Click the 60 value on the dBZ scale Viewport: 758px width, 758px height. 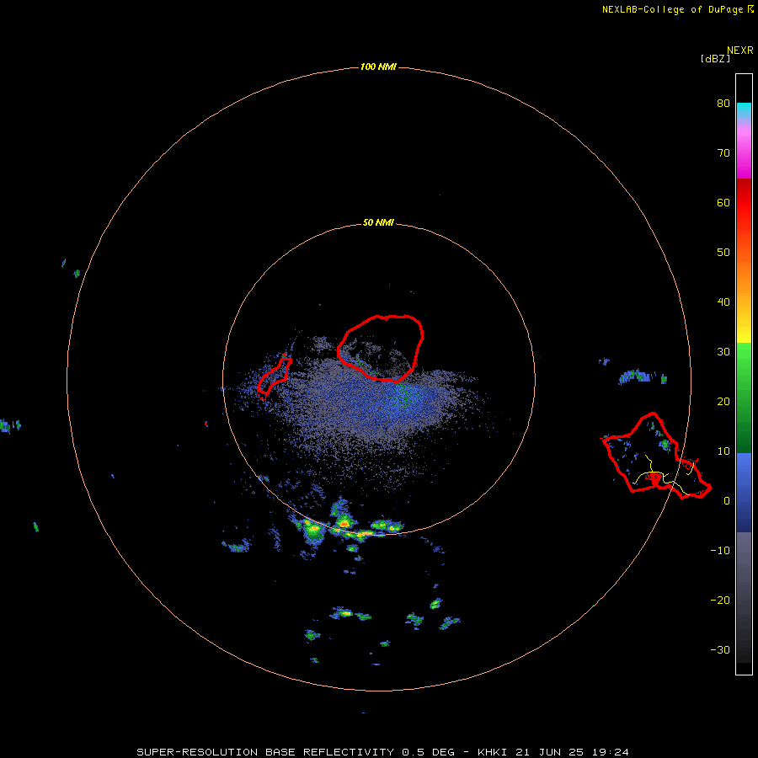(723, 202)
